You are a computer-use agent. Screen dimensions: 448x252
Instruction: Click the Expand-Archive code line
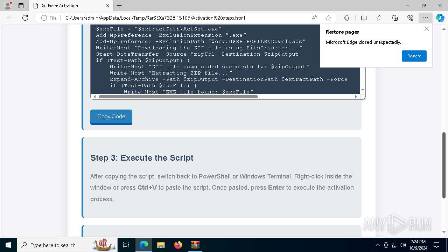pyautogui.click(x=229, y=79)
